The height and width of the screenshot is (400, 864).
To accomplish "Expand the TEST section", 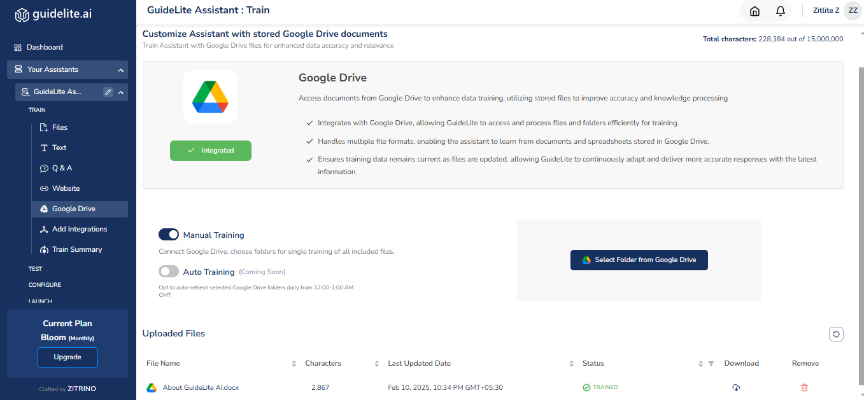I will (x=35, y=269).
